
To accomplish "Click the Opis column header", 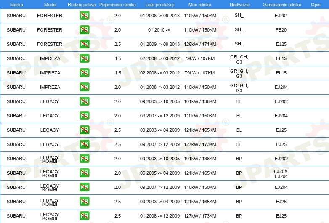I will point(315,4).
